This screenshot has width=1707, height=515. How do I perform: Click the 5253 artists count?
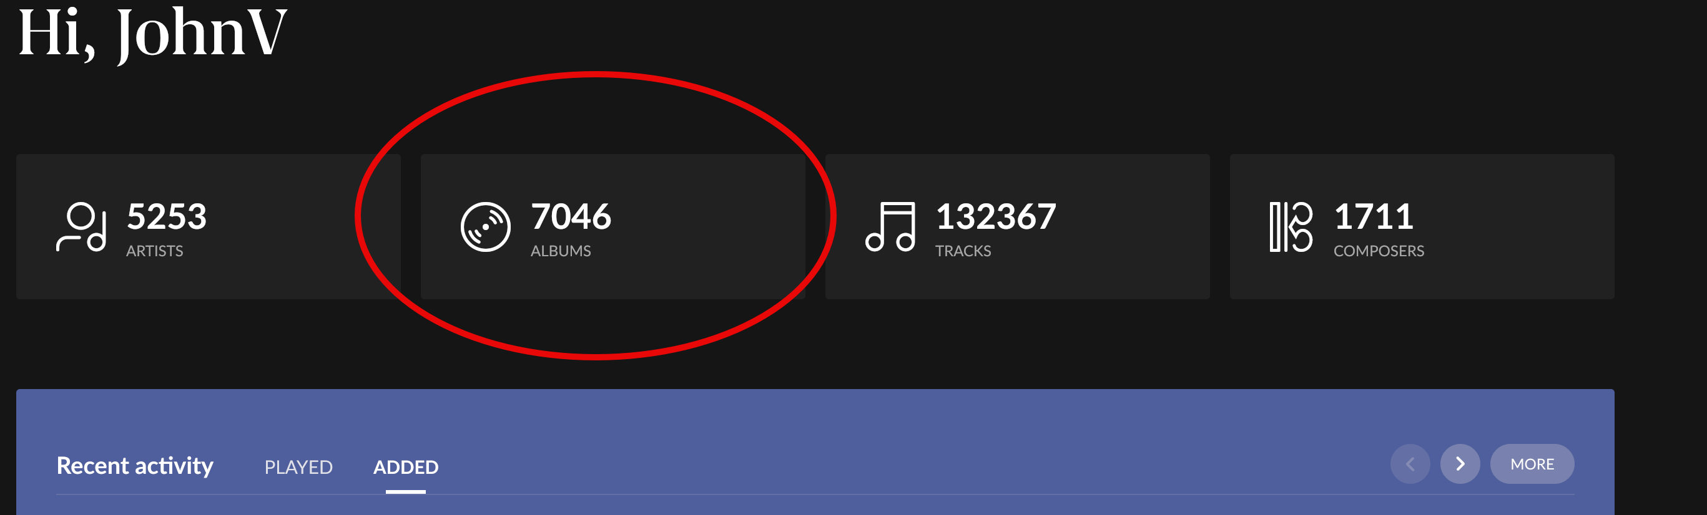[166, 216]
